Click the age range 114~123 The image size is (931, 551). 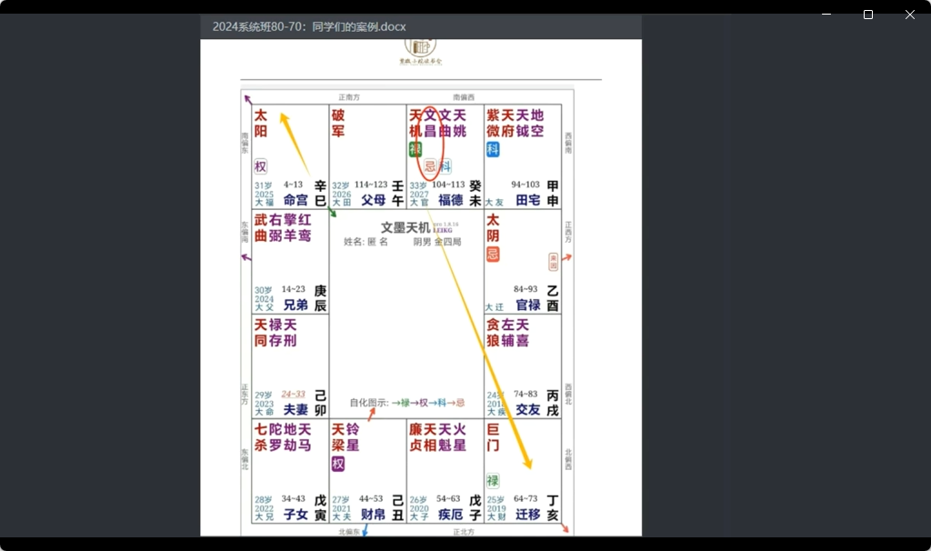point(371,185)
